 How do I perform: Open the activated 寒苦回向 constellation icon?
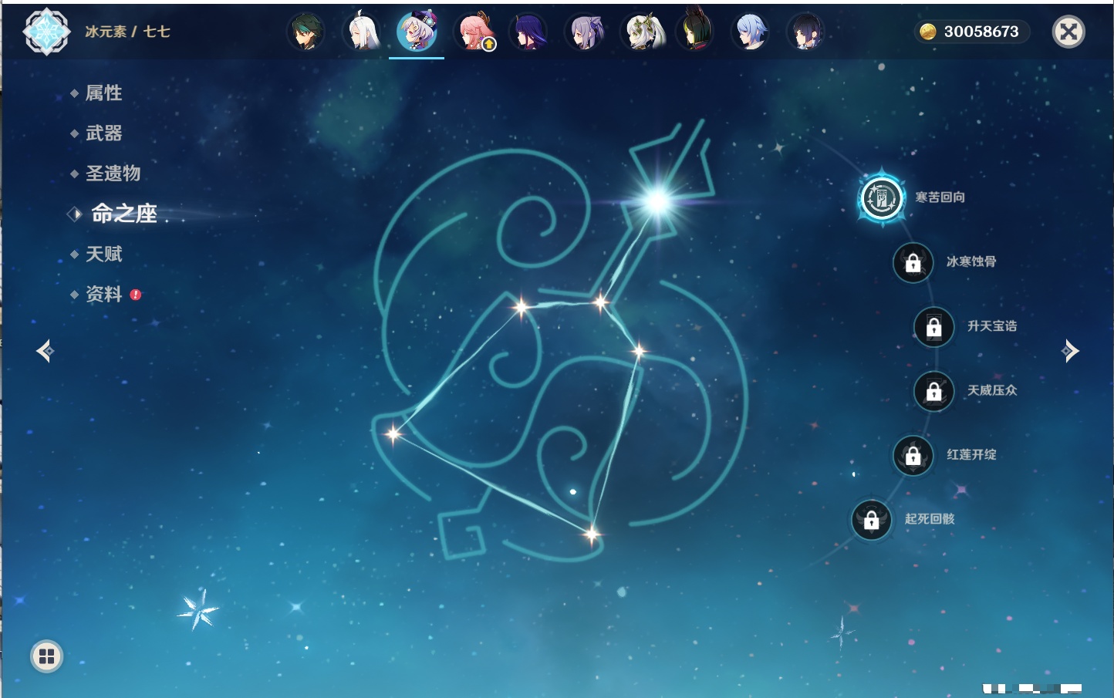tap(881, 198)
